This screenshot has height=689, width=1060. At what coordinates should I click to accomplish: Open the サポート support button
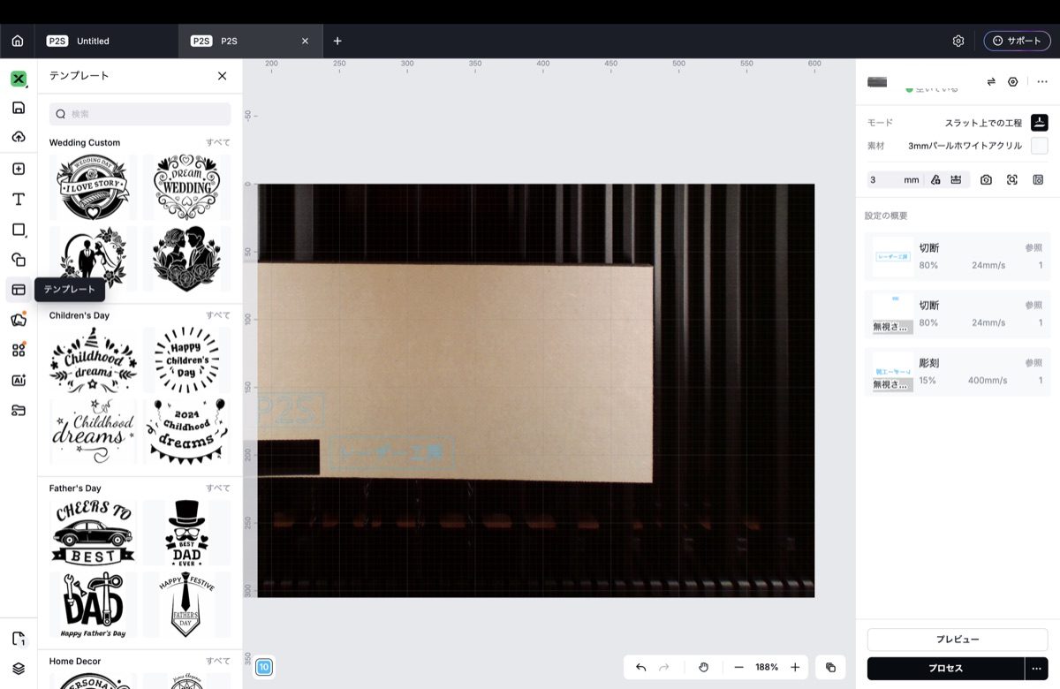1017,41
